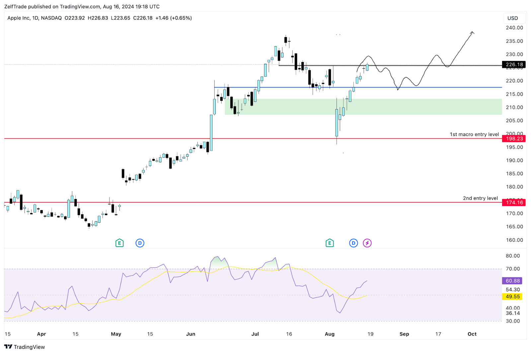
Task: Click the May earnings E marker
Action: pyautogui.click(x=119, y=243)
